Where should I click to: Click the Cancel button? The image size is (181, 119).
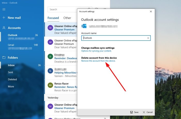(x=148, y=112)
